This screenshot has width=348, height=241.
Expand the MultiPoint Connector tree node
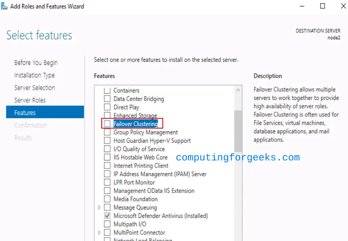[99, 232]
